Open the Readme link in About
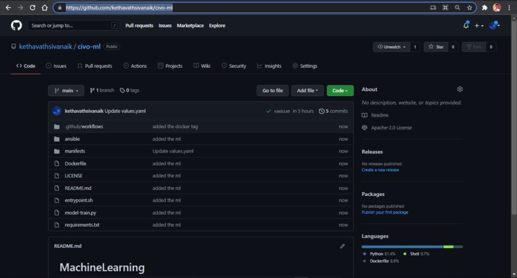517x278 pixels. (375, 115)
